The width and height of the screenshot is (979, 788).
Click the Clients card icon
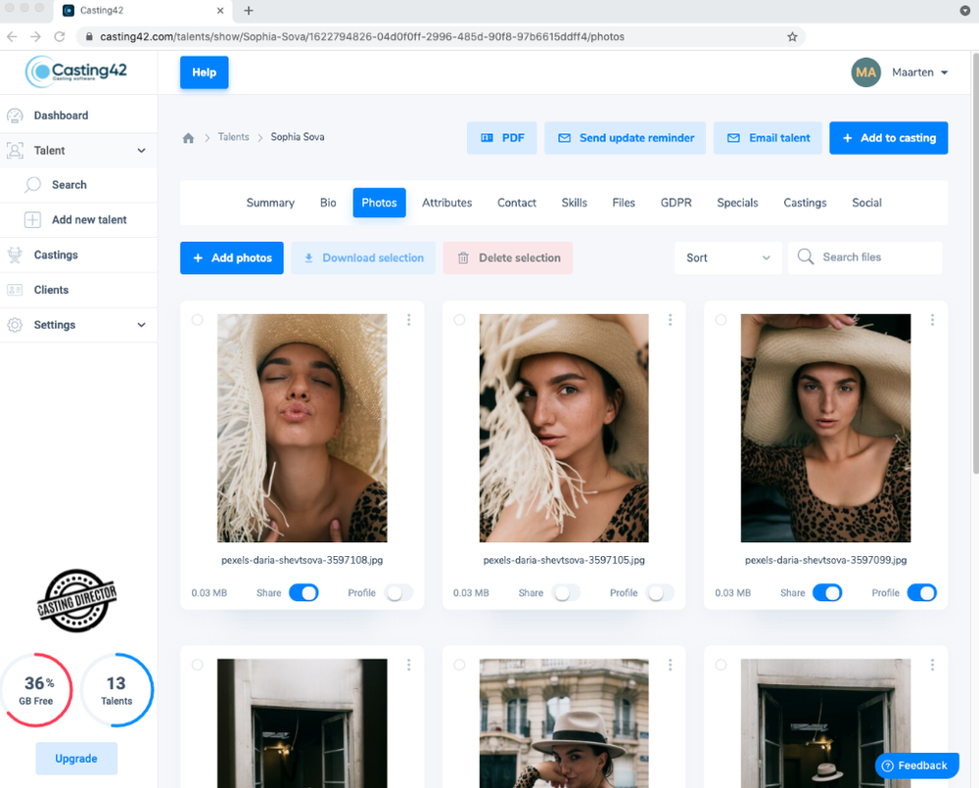15,290
